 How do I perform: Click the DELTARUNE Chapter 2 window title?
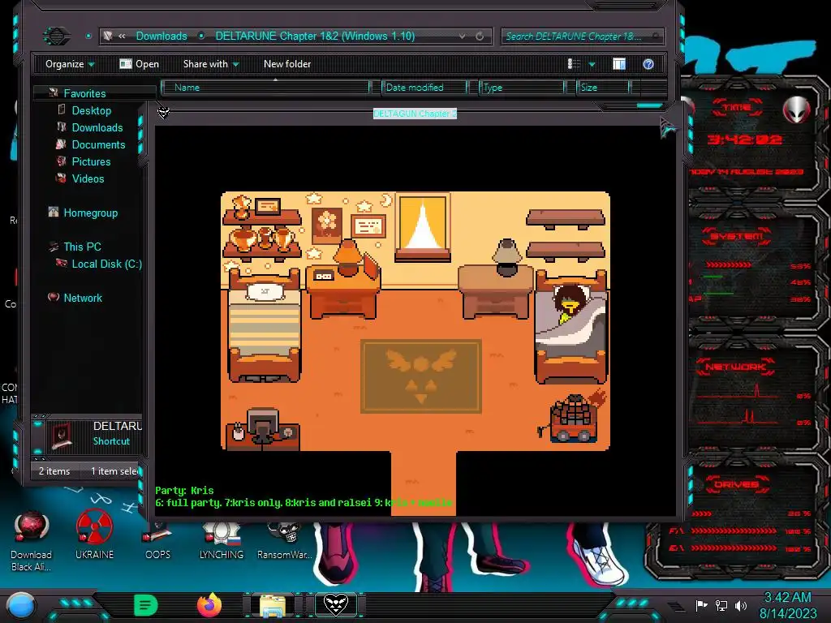(x=415, y=114)
